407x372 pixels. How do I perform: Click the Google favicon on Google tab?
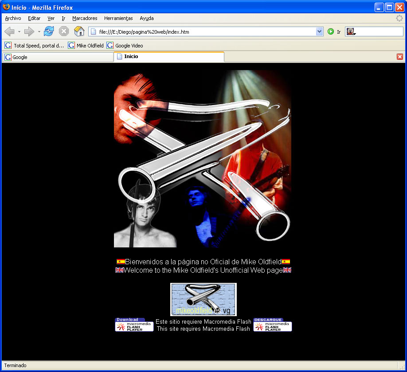pos(8,57)
